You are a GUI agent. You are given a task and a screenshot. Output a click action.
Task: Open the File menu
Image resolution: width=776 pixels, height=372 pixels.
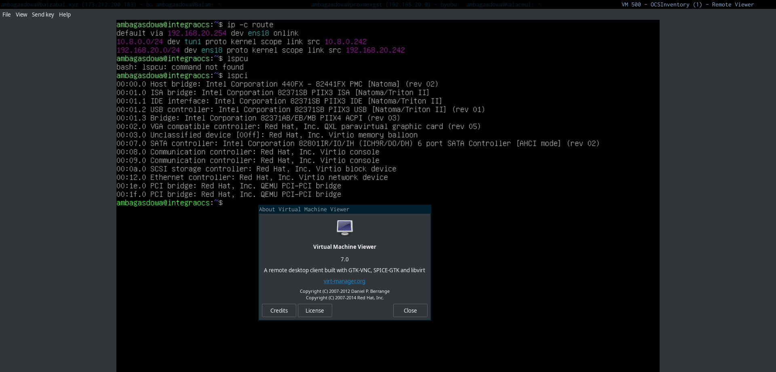coord(6,15)
